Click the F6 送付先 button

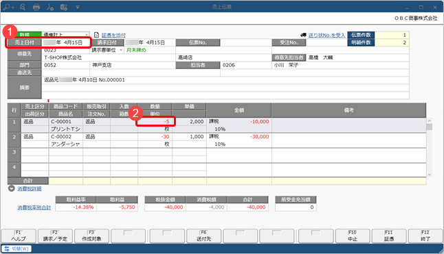point(203,236)
